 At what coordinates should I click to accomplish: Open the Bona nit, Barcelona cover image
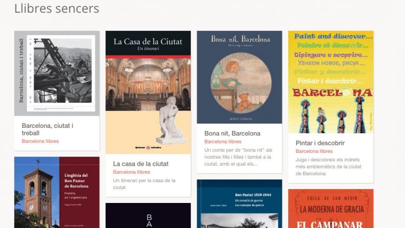point(239,77)
